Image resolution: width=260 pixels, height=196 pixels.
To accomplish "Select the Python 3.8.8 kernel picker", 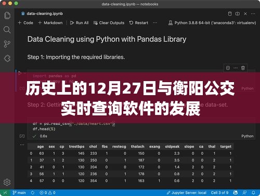I will (212, 23).
